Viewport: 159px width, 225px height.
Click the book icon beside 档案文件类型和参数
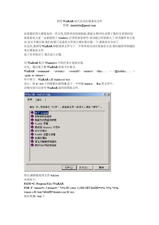(32, 120)
